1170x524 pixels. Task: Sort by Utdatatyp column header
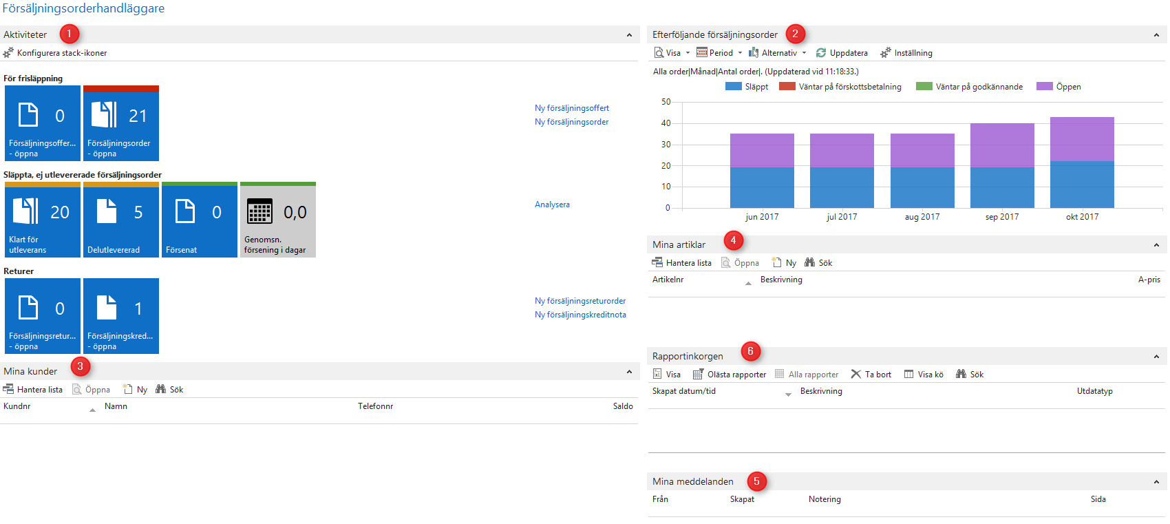pos(1095,391)
